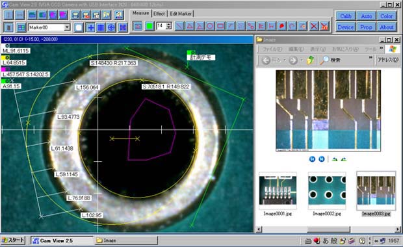Select the filled red blob area tool

[282, 27]
